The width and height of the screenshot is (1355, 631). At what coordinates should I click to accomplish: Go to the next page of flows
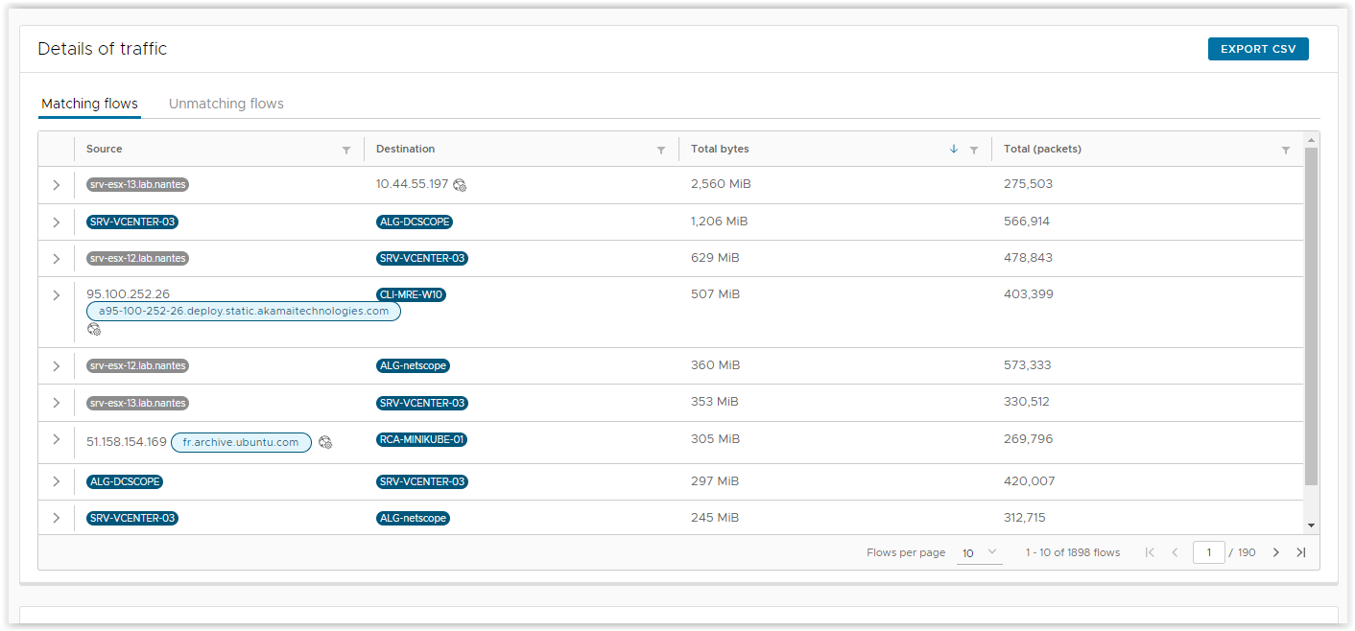tap(1276, 552)
